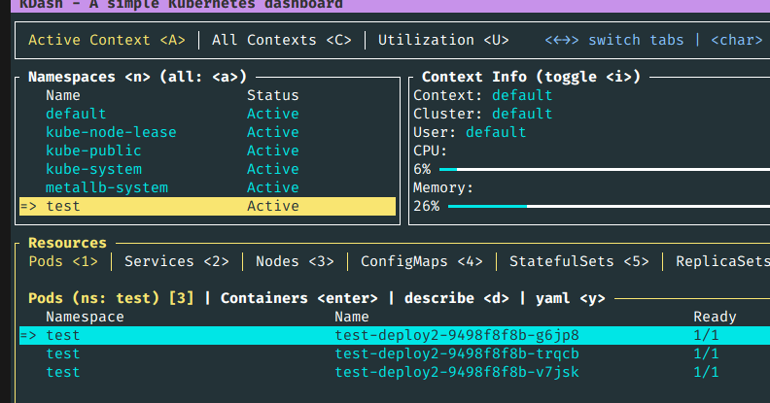Select the kube-system namespace
The height and width of the screenshot is (403, 770).
[x=93, y=169]
